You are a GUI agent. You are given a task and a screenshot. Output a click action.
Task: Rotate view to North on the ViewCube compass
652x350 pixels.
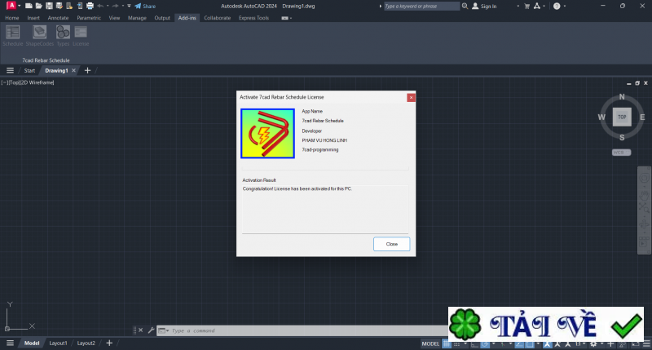coord(622,96)
